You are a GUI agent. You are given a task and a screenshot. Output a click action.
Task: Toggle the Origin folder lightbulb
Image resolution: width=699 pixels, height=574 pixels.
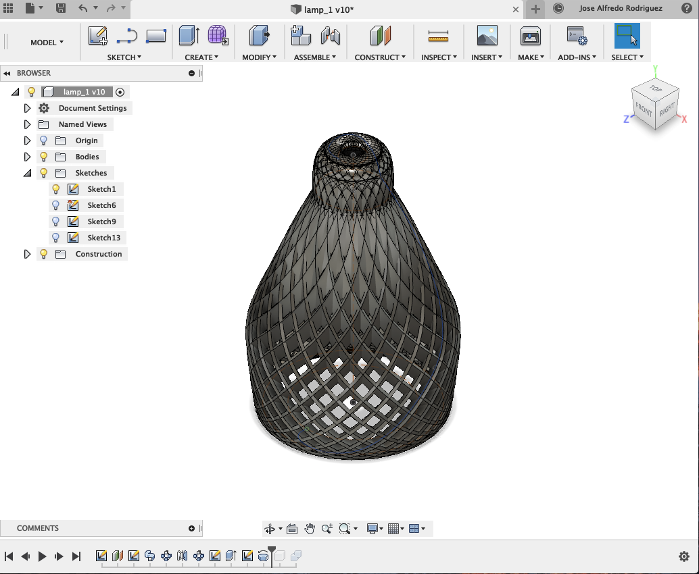43,140
